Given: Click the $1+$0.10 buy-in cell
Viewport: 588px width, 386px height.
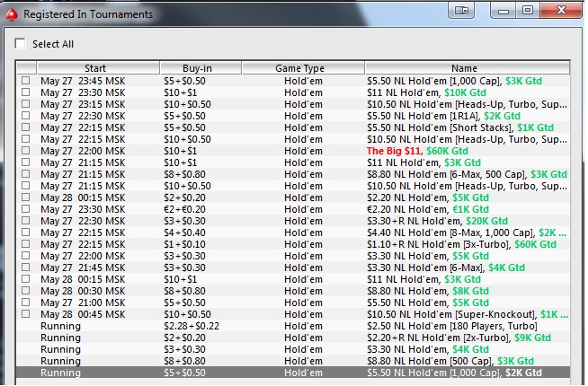Looking at the screenshot, I should pyautogui.click(x=184, y=244).
